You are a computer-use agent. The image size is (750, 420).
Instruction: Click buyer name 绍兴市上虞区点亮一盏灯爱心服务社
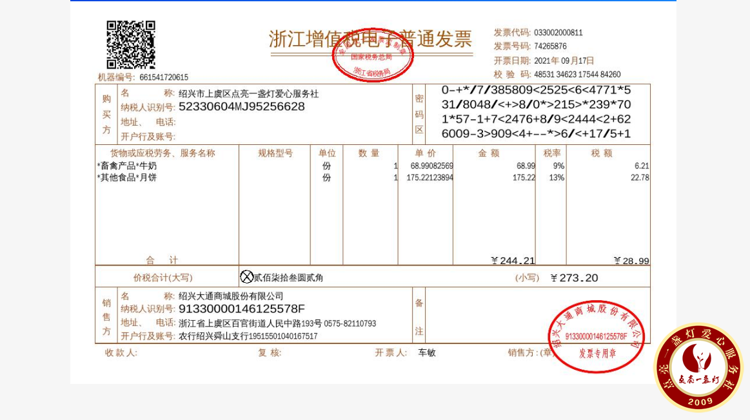pos(249,93)
